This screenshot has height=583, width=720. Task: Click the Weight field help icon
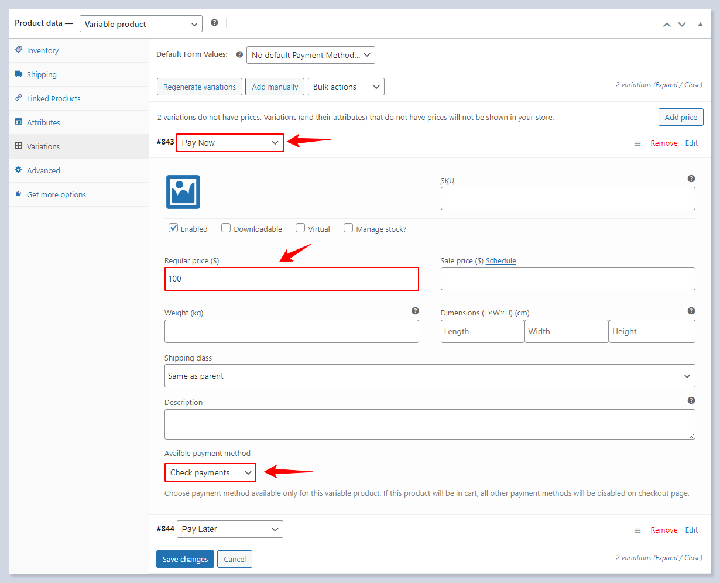[x=415, y=311]
